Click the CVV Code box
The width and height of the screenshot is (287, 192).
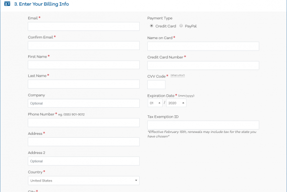point(156,84)
